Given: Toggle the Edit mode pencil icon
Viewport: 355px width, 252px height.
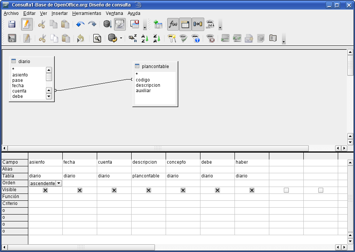Looking at the screenshot, I should click(x=27, y=24).
